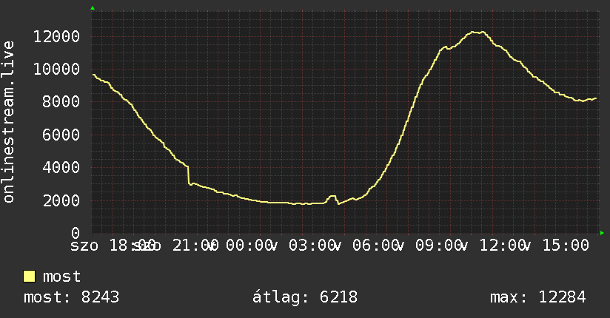Click the x-axis label 12:00
The width and height of the screenshot is (610, 318).
502,246
